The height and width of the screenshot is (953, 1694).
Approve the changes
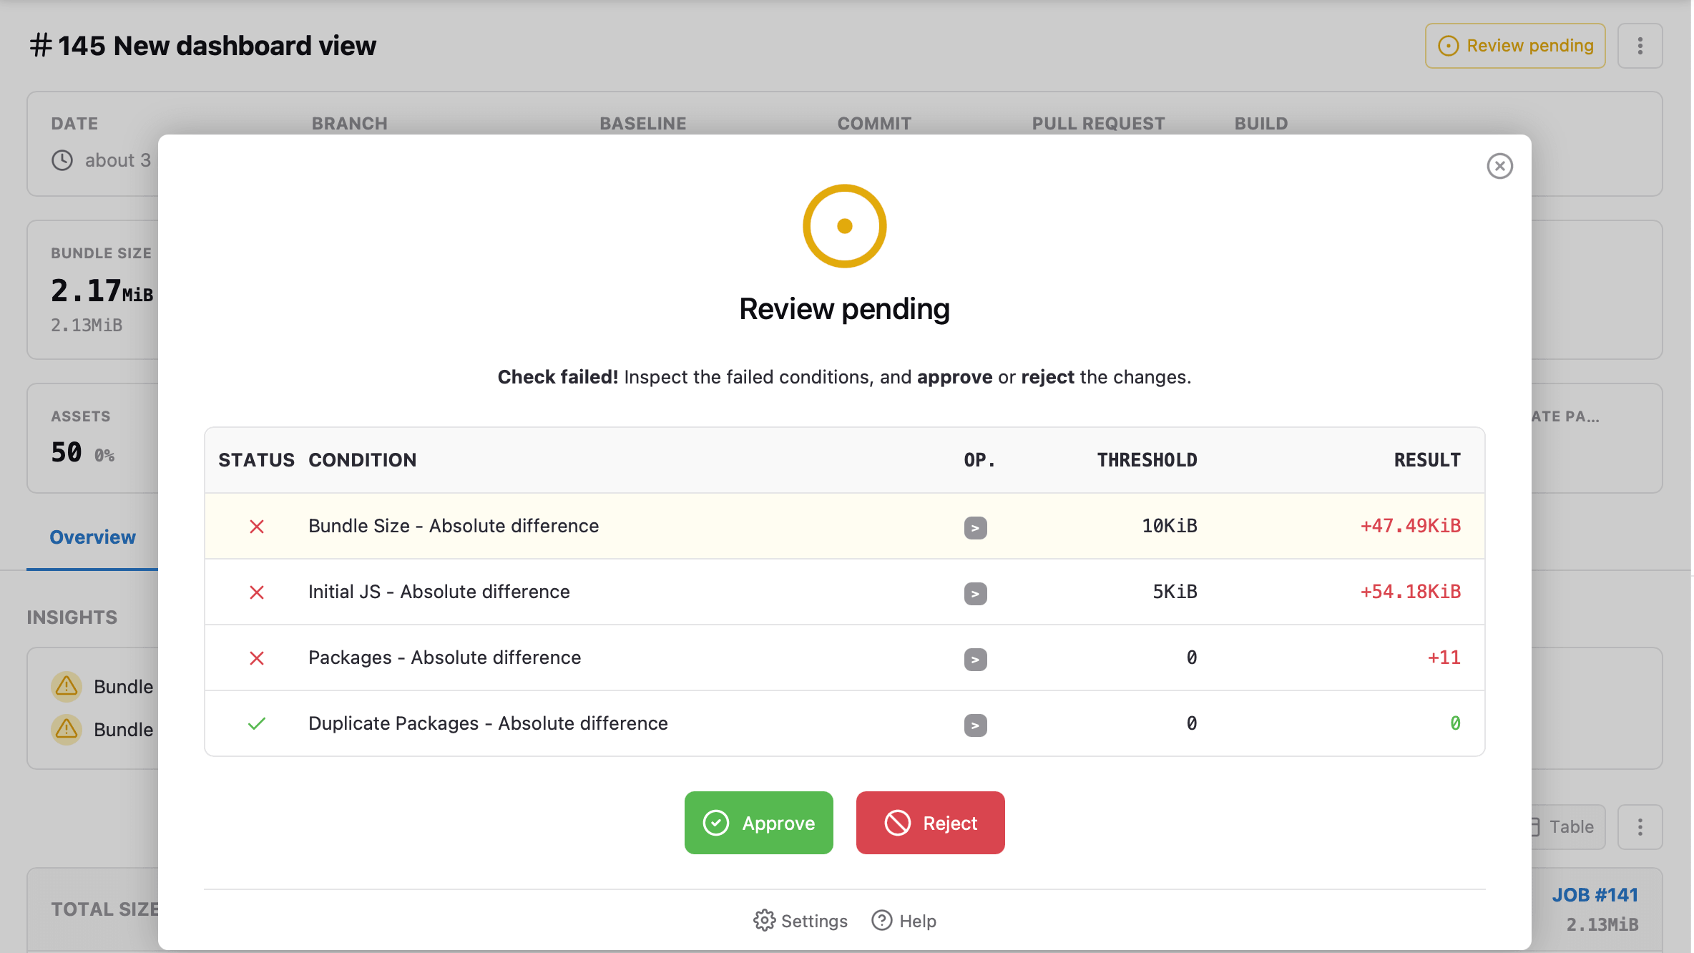(758, 823)
